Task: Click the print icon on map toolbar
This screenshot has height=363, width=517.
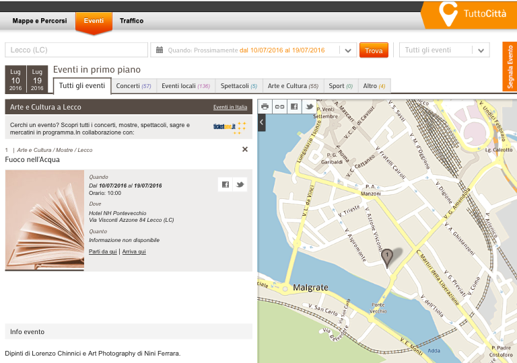Action: (265, 106)
